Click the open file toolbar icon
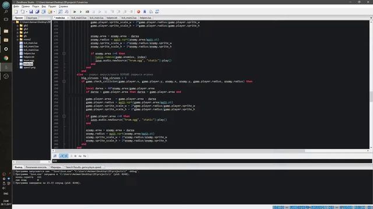373x209 pixels. tap(22, 12)
